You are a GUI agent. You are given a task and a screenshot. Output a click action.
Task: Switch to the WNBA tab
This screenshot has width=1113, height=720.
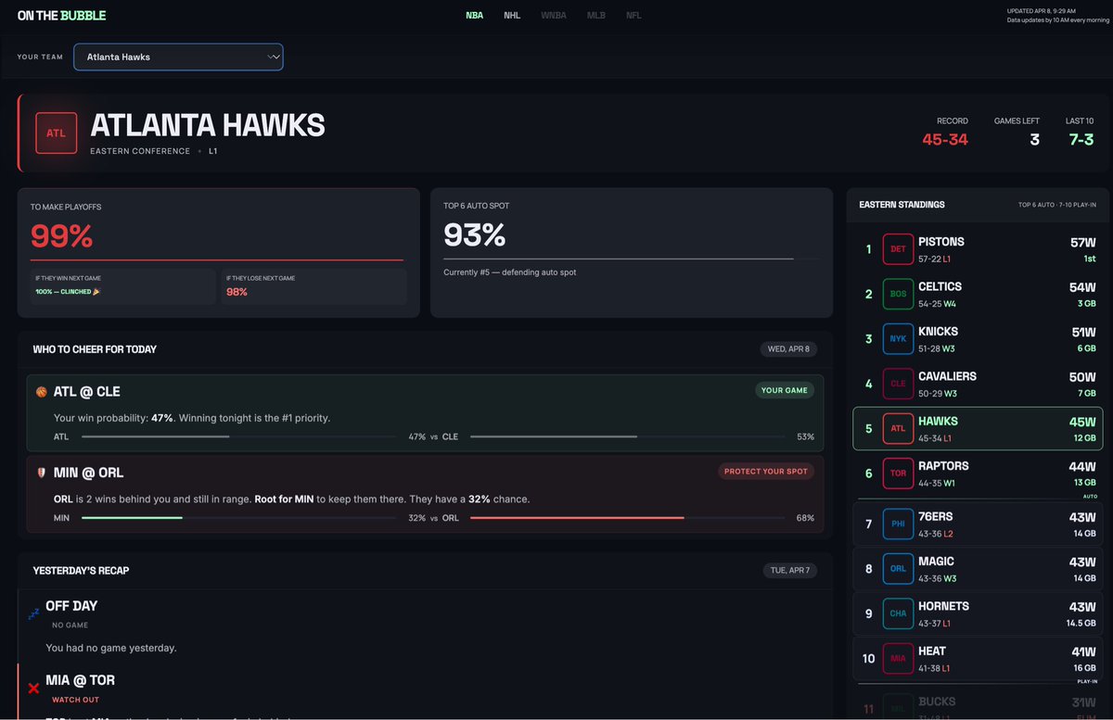(x=555, y=16)
